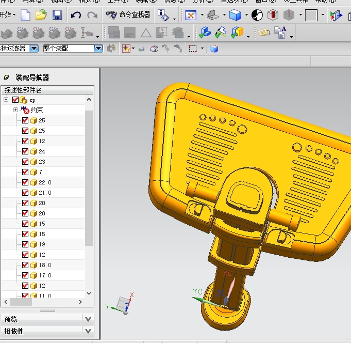Screen dimensions: 351x343
Task: Click the Fit view icon
Action: 190,15
